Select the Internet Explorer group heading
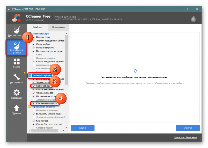Image resolution: width=208 pixels, height=148 pixels. [42, 75]
